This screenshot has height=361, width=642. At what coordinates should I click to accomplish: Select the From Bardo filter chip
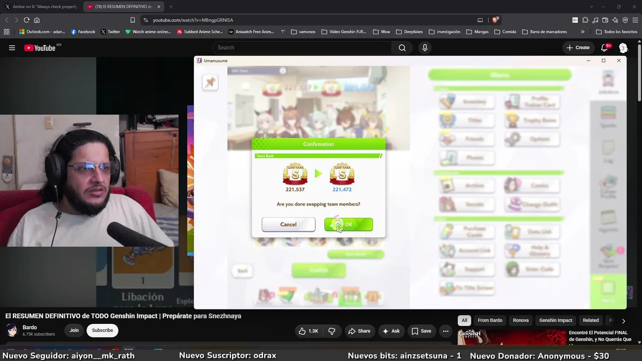point(490,320)
